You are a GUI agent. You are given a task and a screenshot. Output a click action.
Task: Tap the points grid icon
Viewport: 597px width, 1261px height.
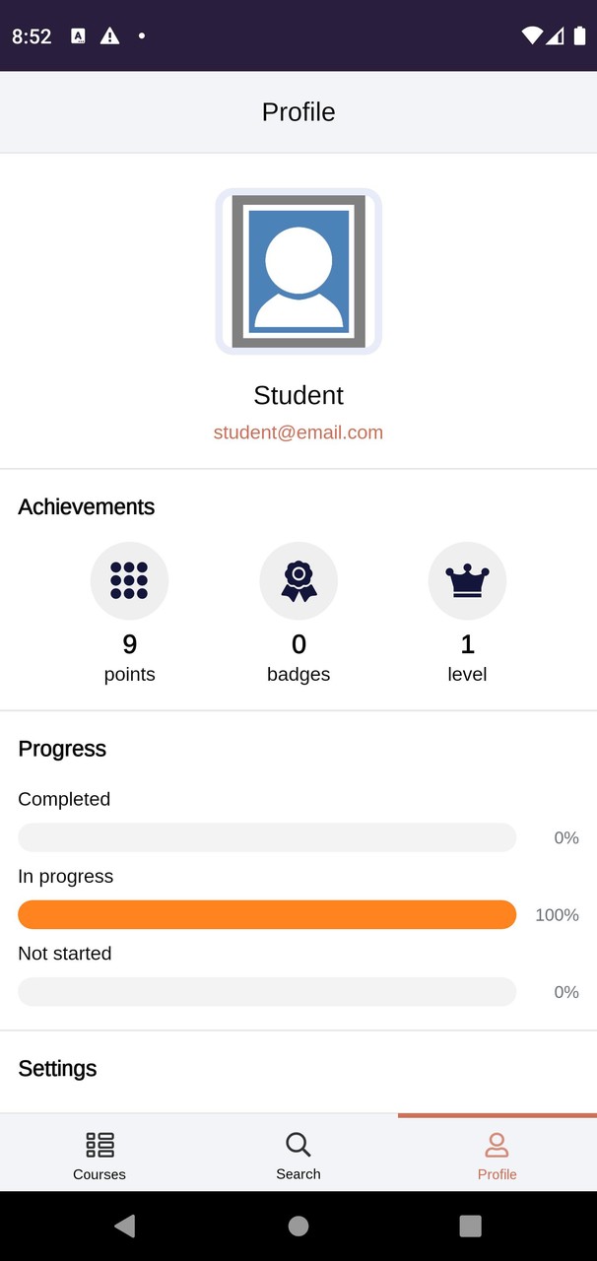[x=129, y=581]
